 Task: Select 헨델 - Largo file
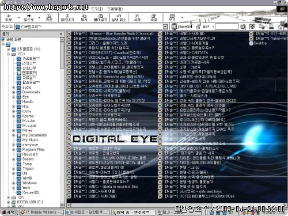point(182,168)
